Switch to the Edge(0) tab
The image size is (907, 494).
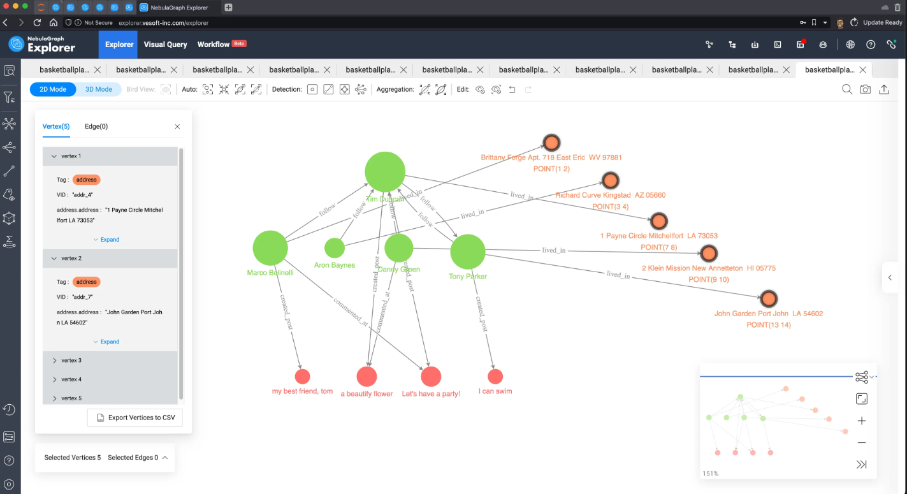96,126
